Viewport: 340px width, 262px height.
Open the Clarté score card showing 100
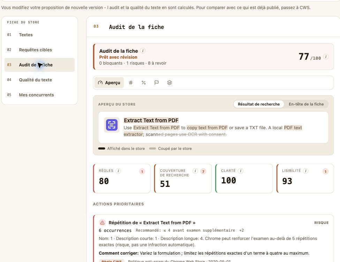(244, 179)
